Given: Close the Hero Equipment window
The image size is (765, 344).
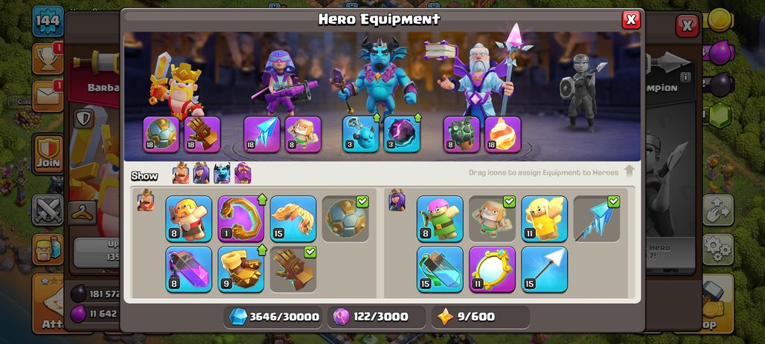Looking at the screenshot, I should click(631, 19).
